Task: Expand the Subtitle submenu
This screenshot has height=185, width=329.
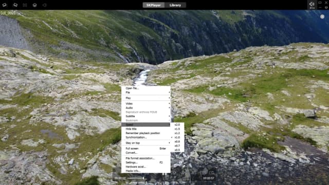Action: click(x=146, y=116)
